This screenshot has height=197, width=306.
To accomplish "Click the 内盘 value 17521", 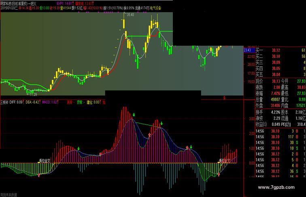I will point(301,106).
